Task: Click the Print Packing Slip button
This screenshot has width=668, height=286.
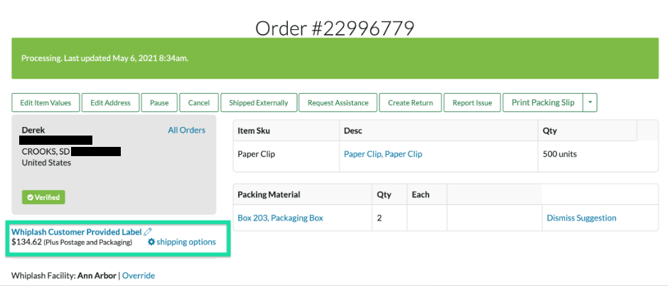Action: point(543,103)
